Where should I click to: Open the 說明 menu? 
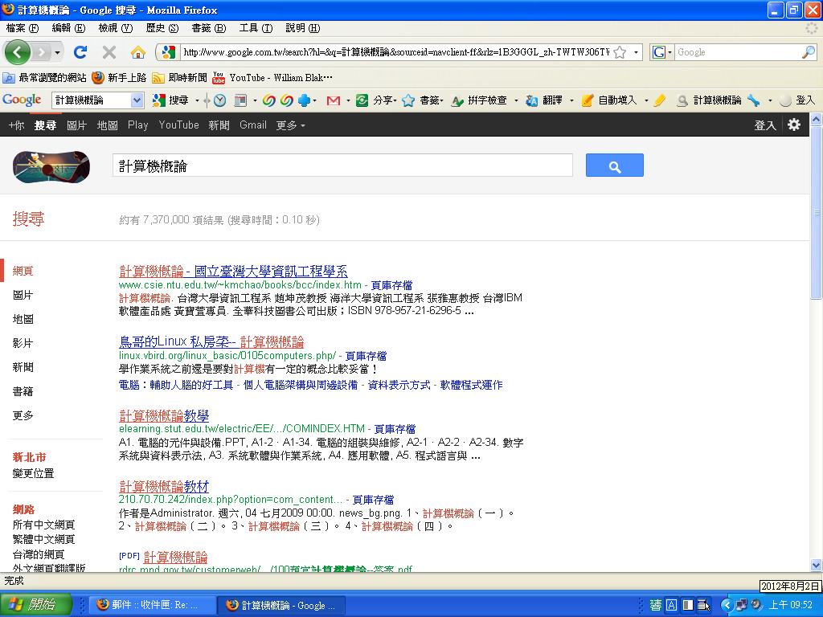tap(303, 28)
